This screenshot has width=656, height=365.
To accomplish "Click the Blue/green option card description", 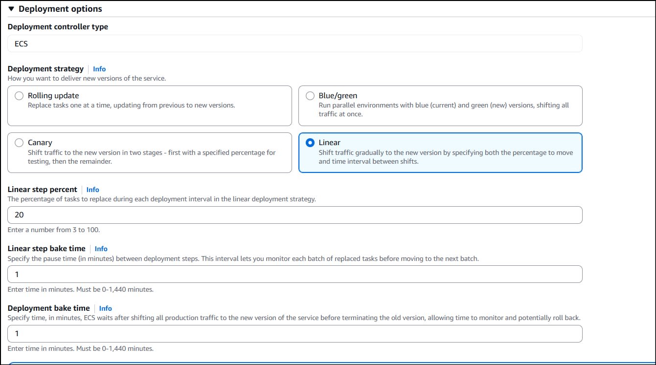I will (x=443, y=109).
